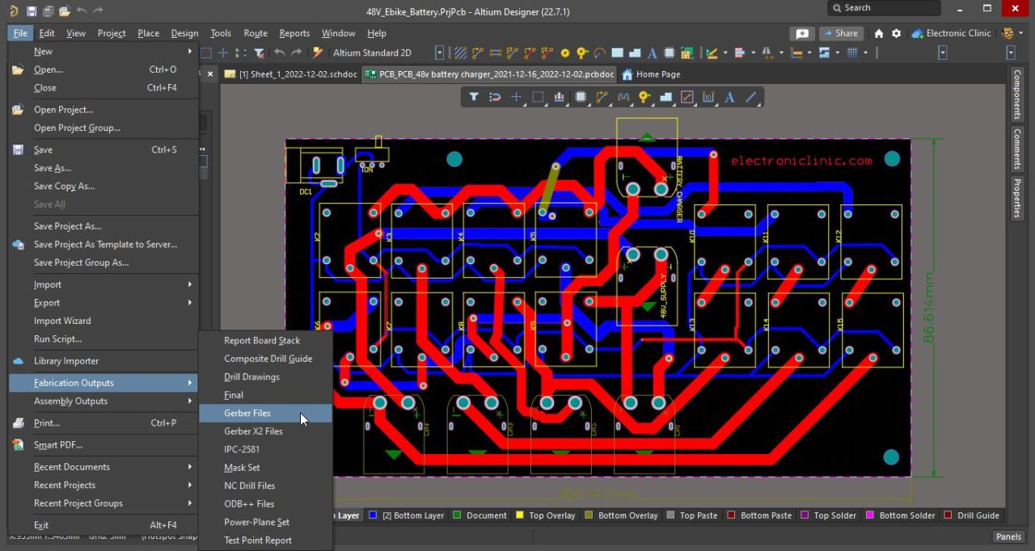Open the Route menu

tap(256, 33)
